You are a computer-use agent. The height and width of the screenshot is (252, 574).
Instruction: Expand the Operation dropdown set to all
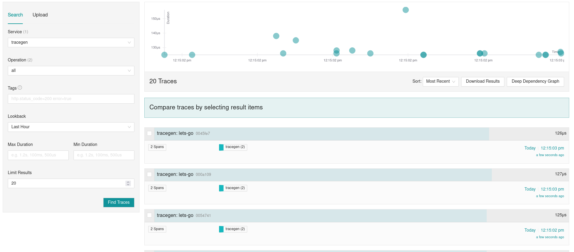click(71, 71)
